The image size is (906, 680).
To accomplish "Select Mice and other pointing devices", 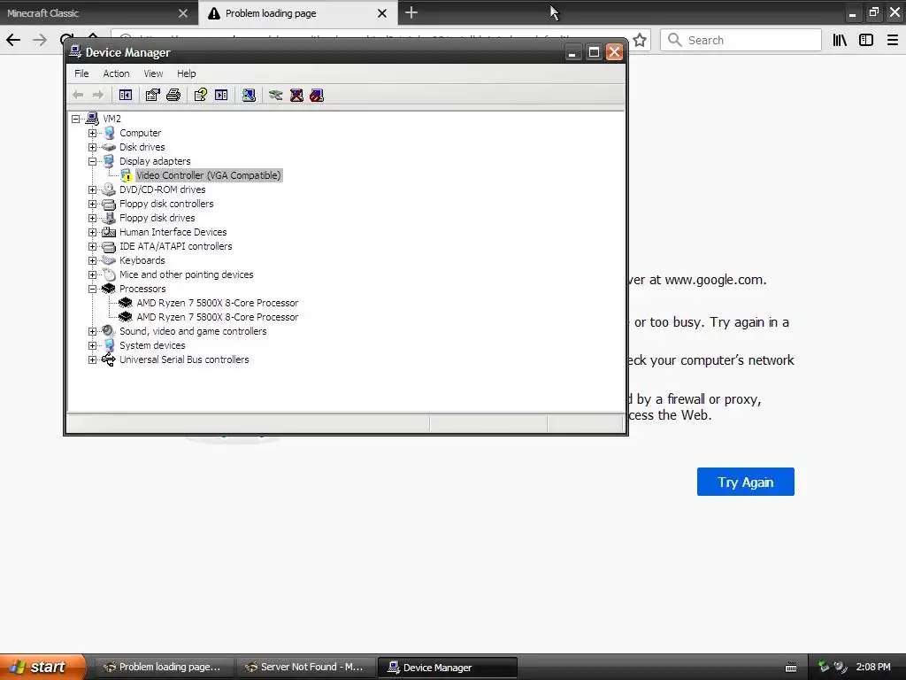I will pos(186,274).
